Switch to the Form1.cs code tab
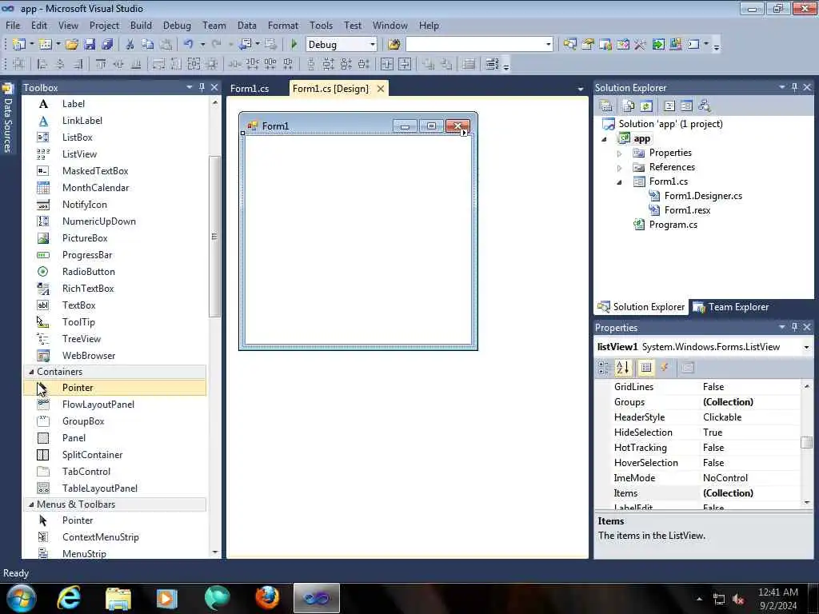819x614 pixels. (250, 89)
